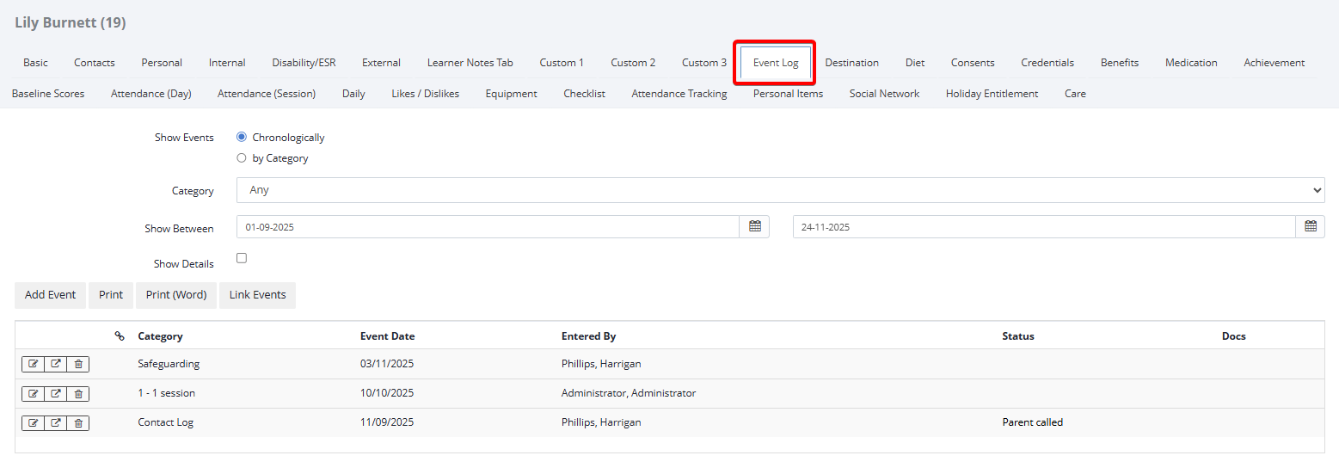This screenshot has width=1339, height=474.
Task: Open the Contacts tab
Action: 95,63
